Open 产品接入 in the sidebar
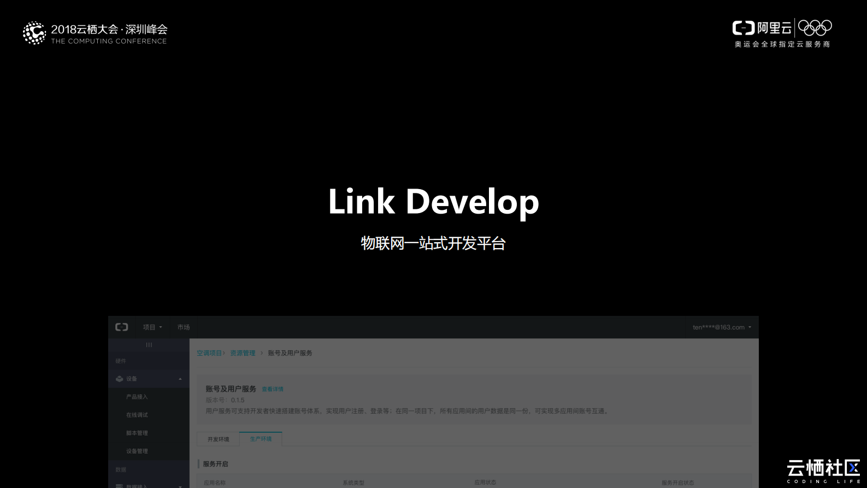The image size is (867, 488). (x=137, y=397)
